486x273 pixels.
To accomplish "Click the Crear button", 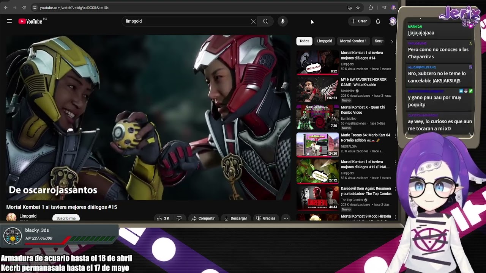I will point(359,21).
